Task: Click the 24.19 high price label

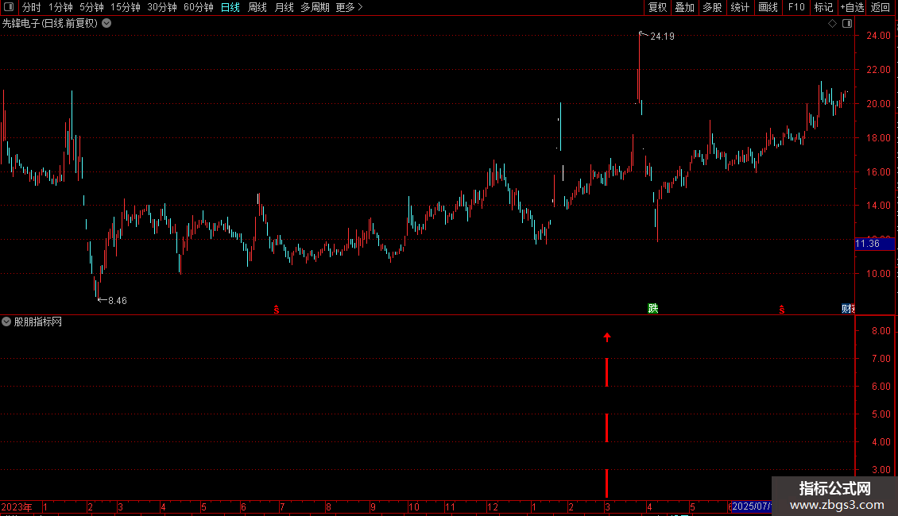Action: click(x=662, y=36)
